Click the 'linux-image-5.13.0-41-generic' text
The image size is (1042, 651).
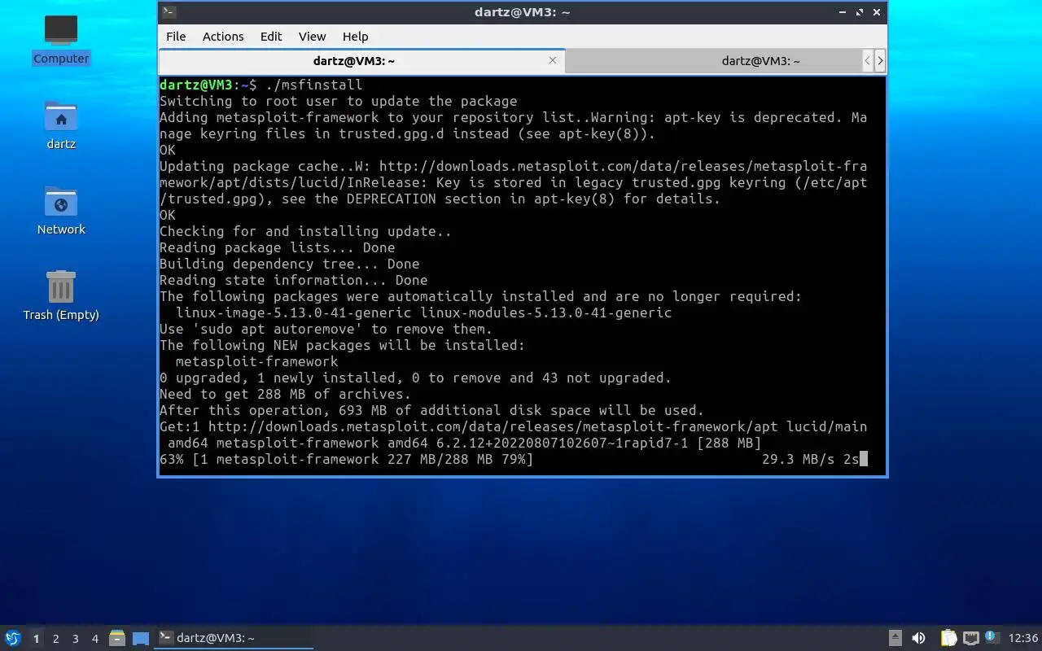[294, 312]
